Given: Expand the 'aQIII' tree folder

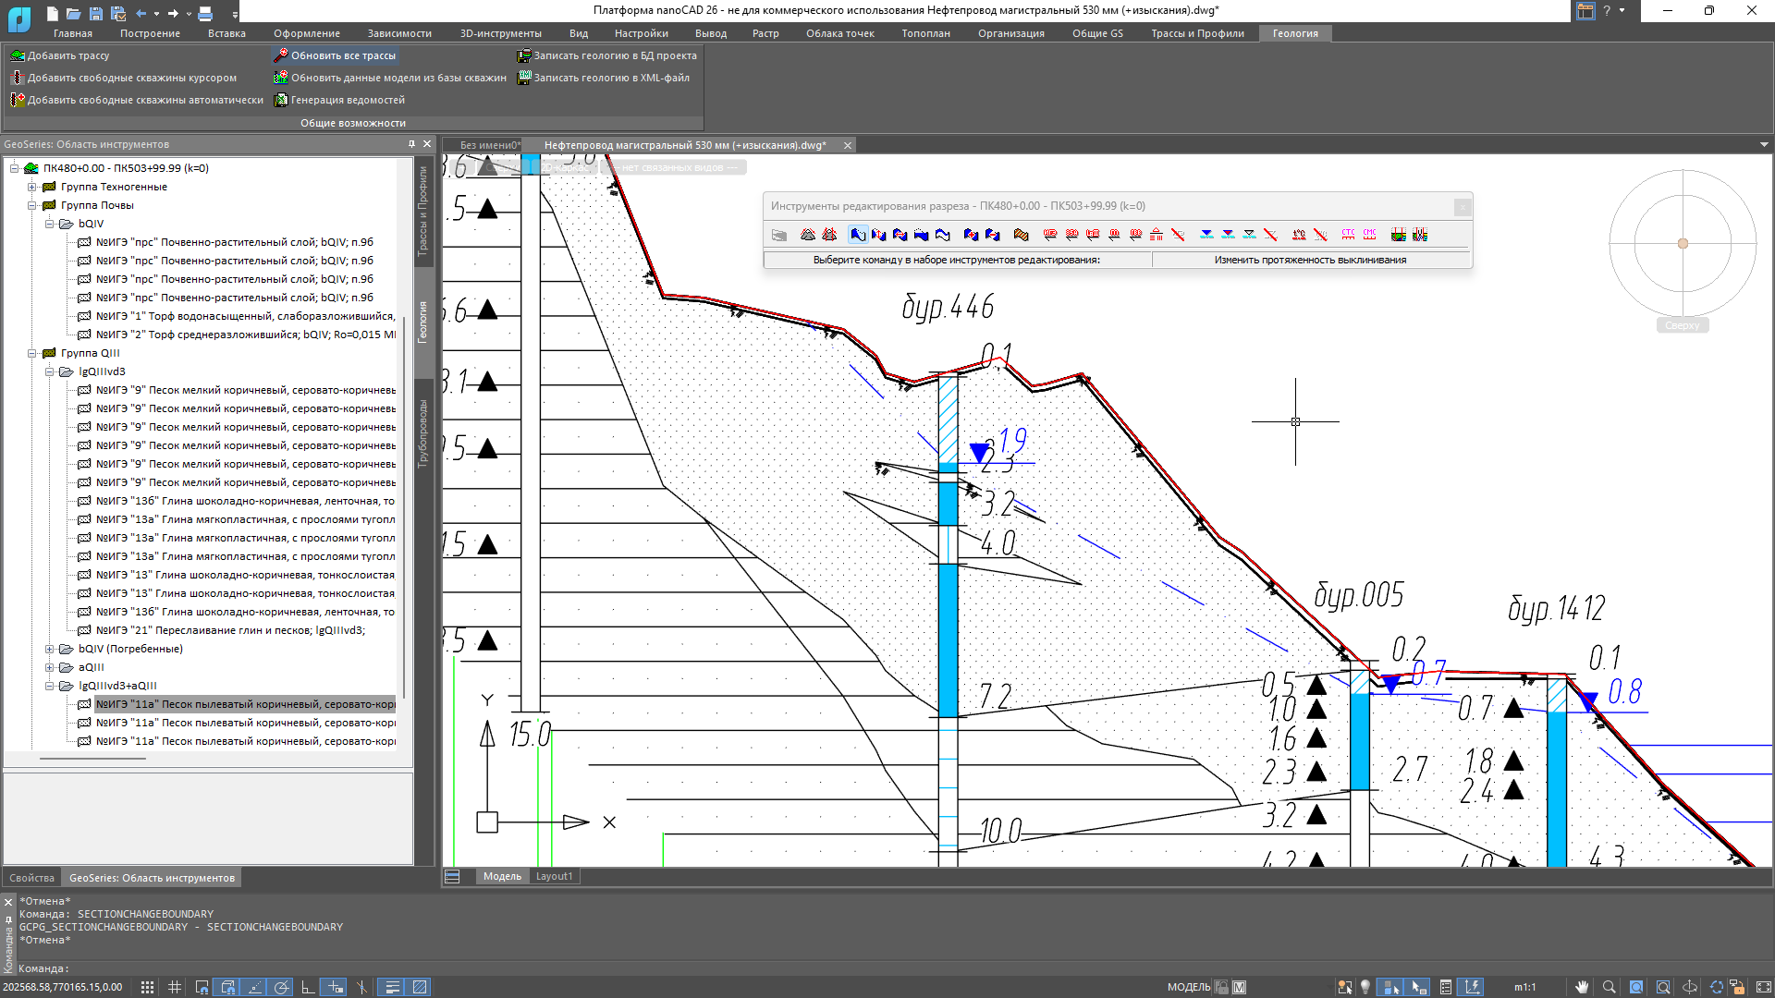Looking at the screenshot, I should pyautogui.click(x=50, y=667).
